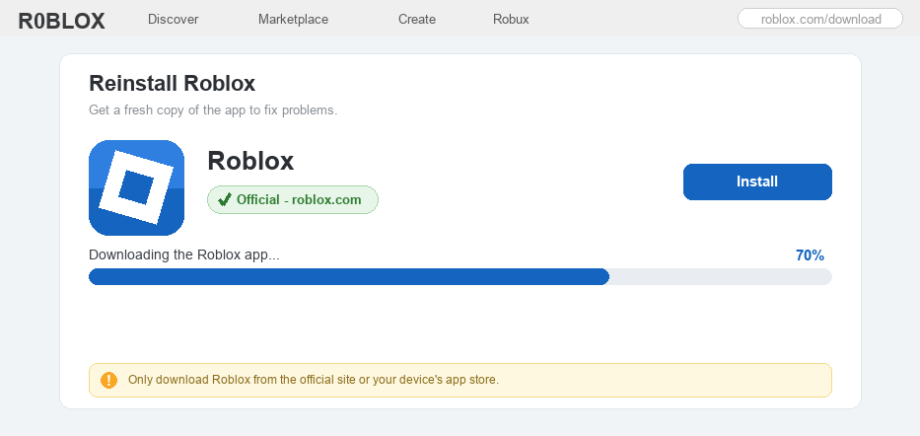Open the Discover page
This screenshot has height=436, width=920.
[x=174, y=20]
